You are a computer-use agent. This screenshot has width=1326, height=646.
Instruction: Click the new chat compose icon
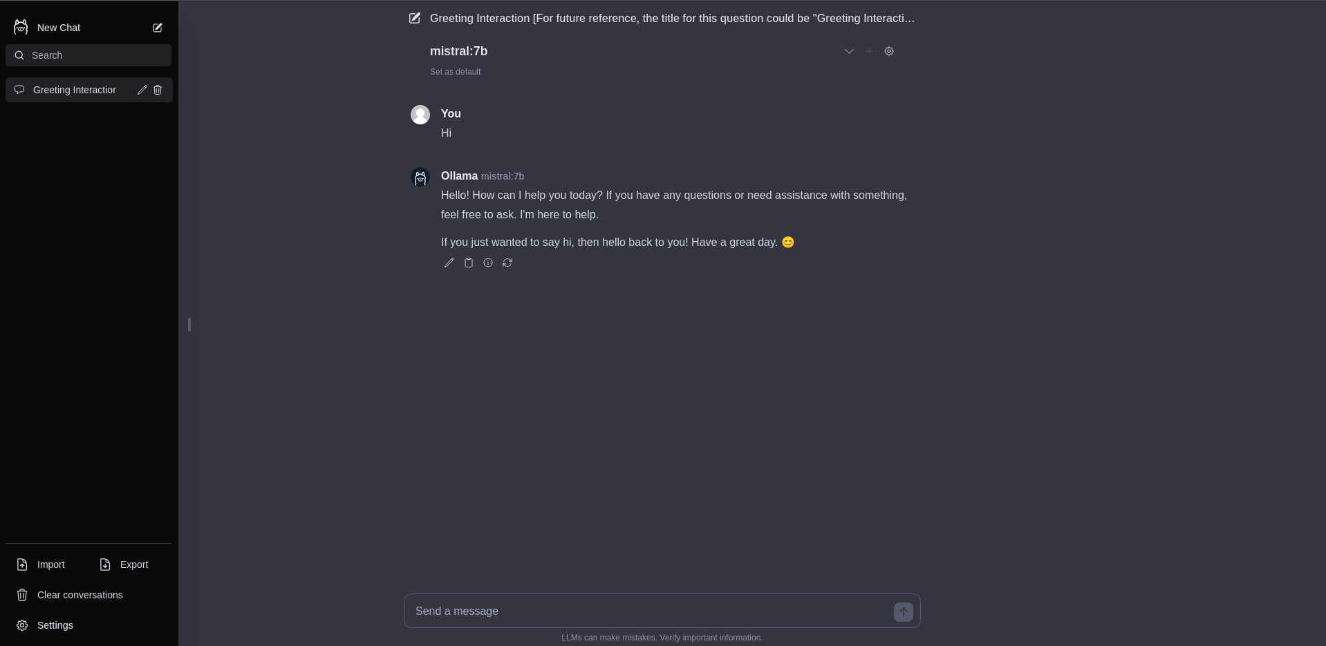click(158, 28)
